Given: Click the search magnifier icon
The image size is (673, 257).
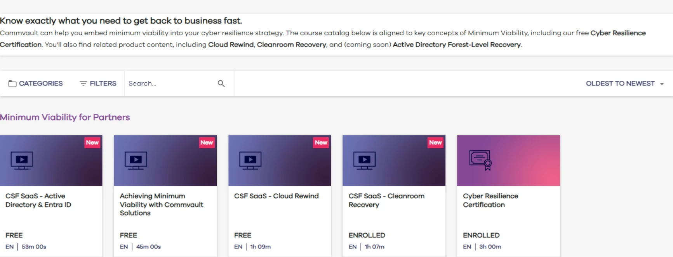Looking at the screenshot, I should coord(221,83).
